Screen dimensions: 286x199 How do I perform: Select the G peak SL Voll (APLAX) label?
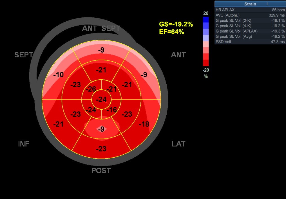[x=236, y=31]
